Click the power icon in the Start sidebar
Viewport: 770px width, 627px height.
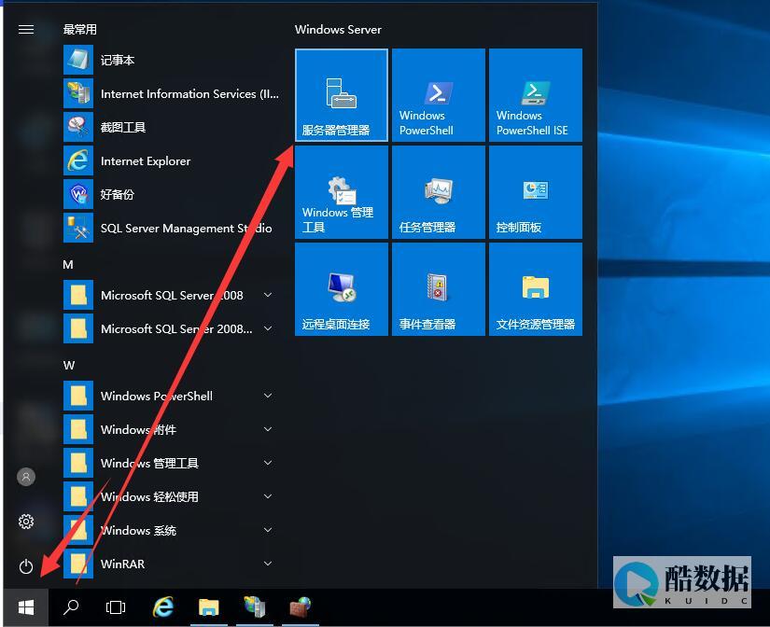(26, 566)
